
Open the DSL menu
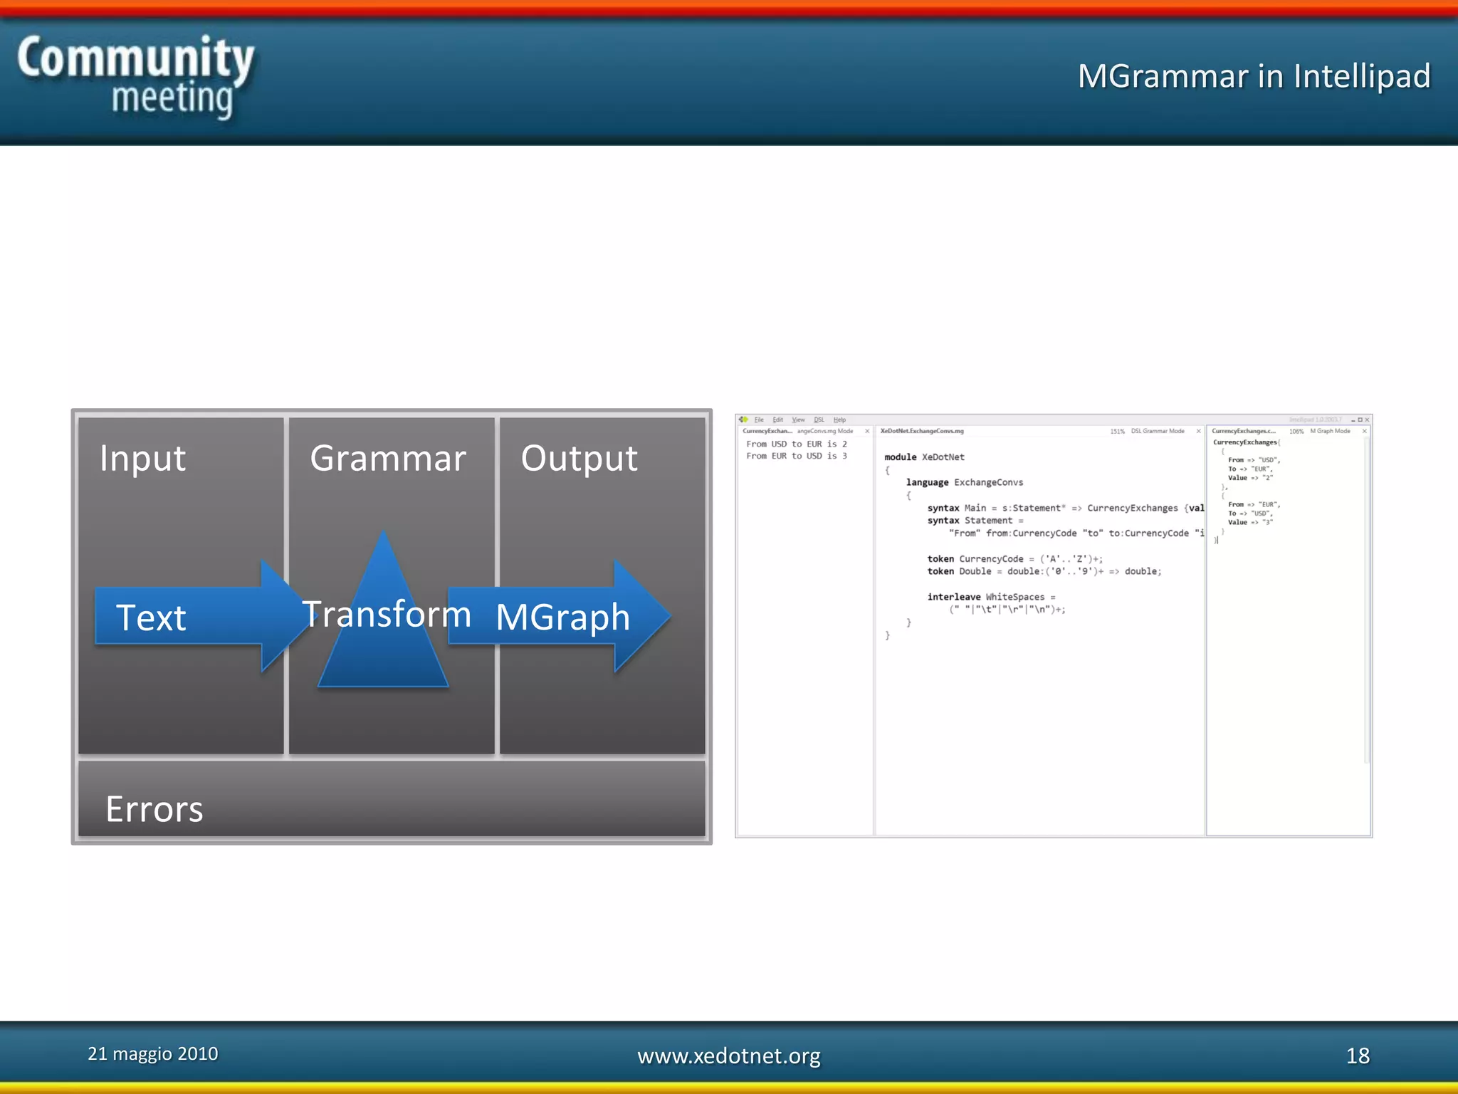pos(819,420)
